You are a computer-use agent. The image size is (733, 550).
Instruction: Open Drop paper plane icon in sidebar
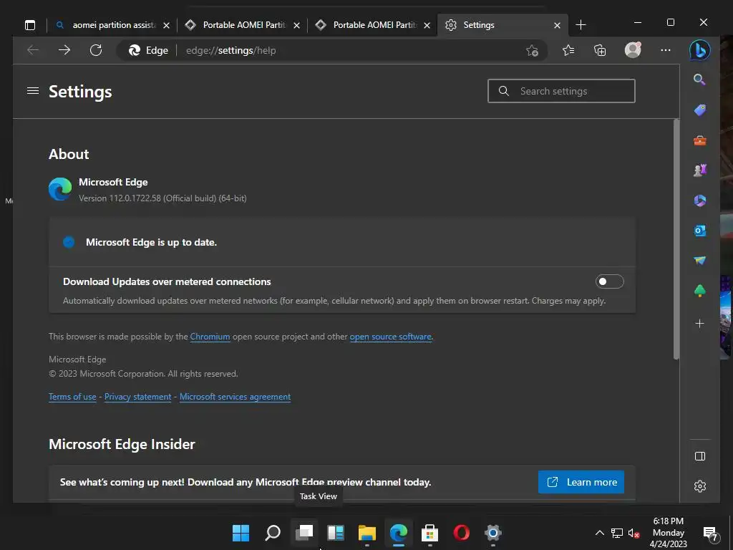coord(700,261)
